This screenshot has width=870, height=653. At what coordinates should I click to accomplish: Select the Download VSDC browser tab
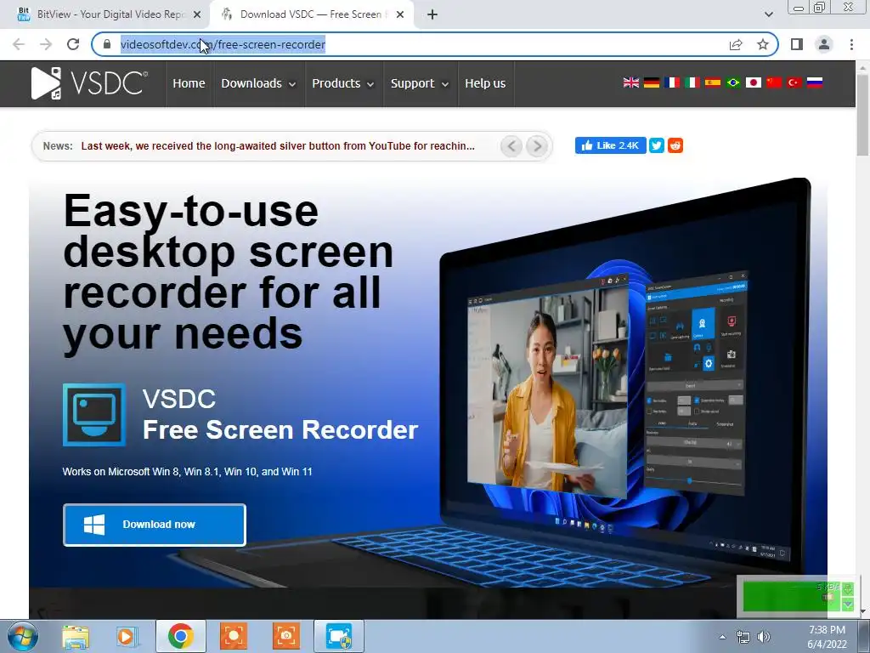coord(311,14)
